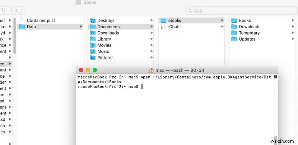Click the Terminal scroll-lock icon at top right
This screenshot has width=298, height=145.
[x=276, y=77]
